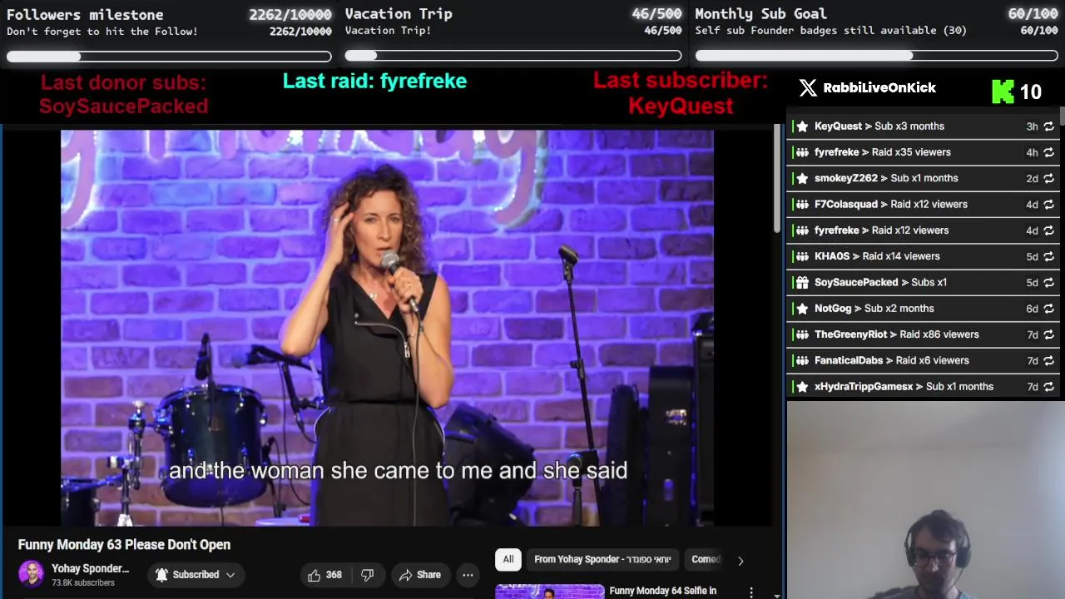1065x599 pixels.
Task: Replay the F7Colasquad raid alert
Action: (1048, 204)
